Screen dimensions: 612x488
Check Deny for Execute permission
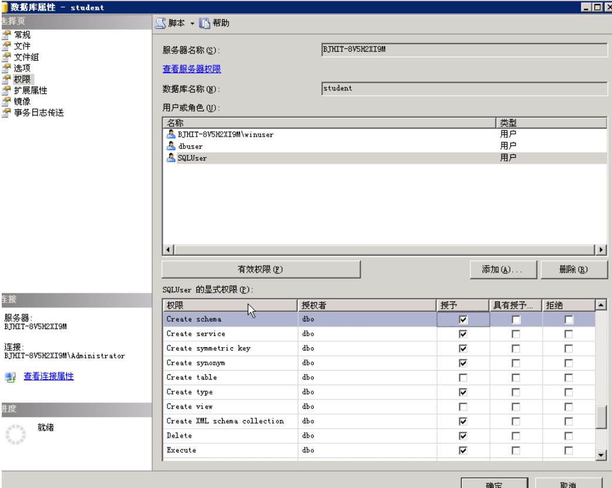coord(569,450)
